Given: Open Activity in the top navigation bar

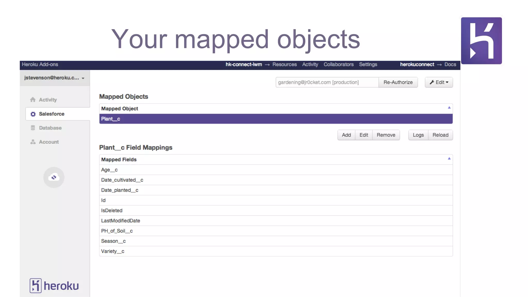Looking at the screenshot, I should pos(310,64).
